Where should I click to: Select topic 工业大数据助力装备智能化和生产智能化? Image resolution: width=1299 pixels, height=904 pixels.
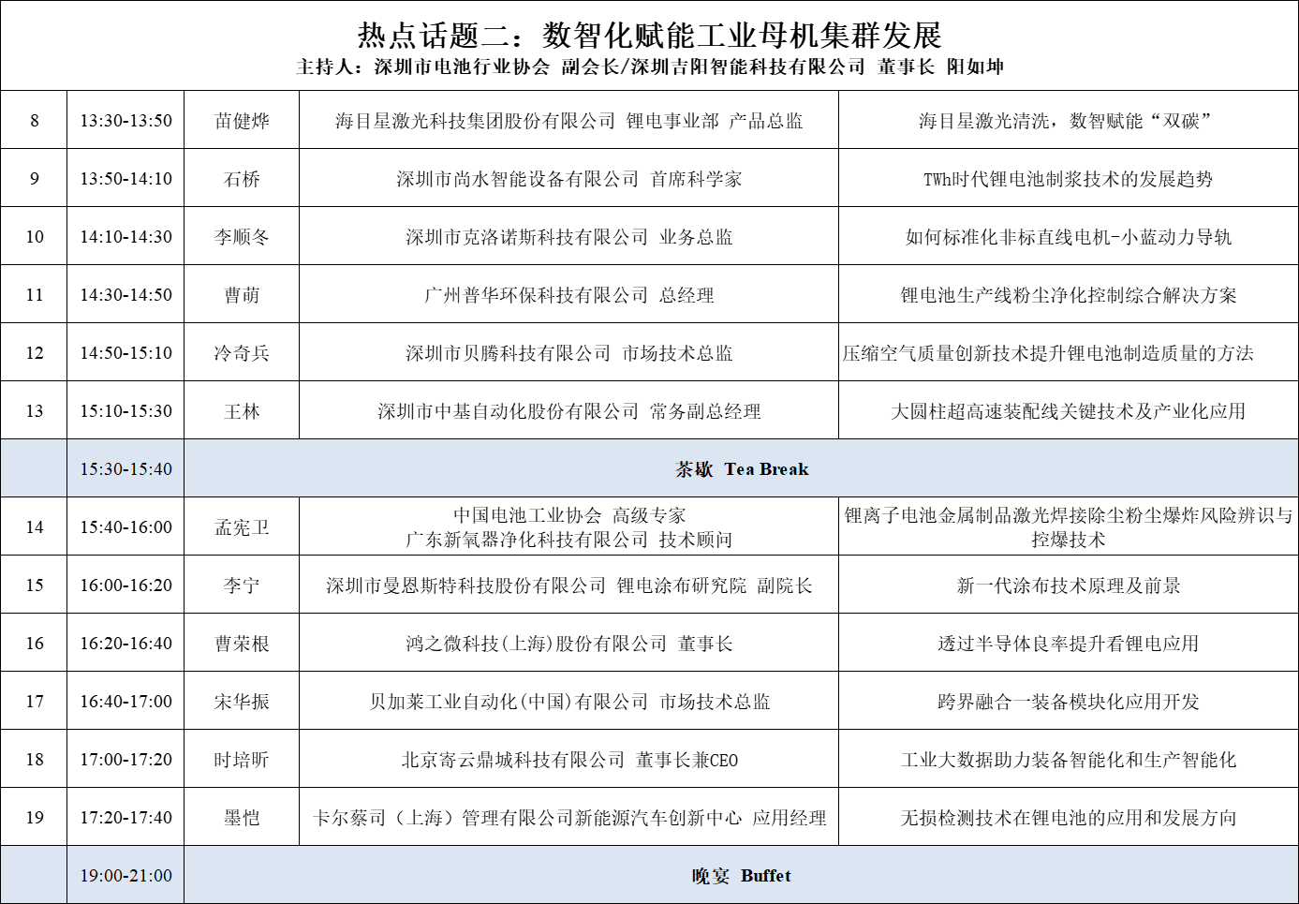coord(1069,759)
